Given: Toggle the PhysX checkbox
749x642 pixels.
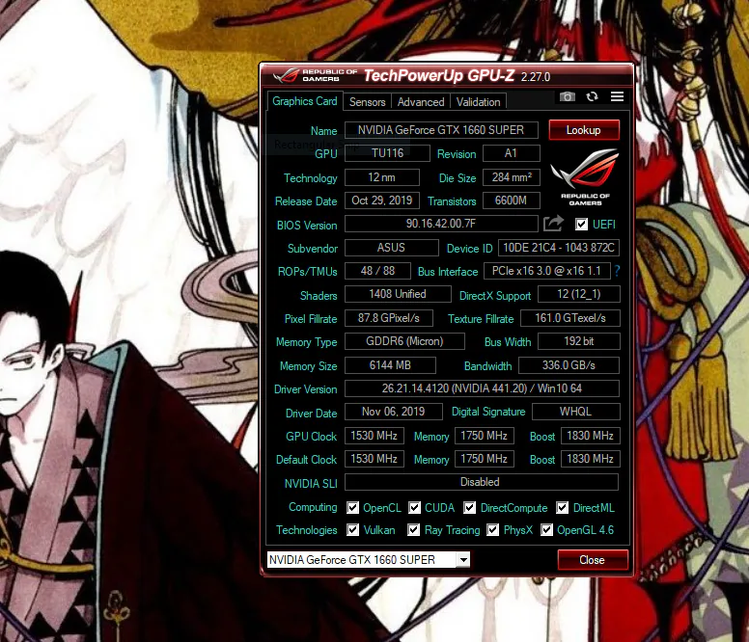Looking at the screenshot, I should (492, 529).
